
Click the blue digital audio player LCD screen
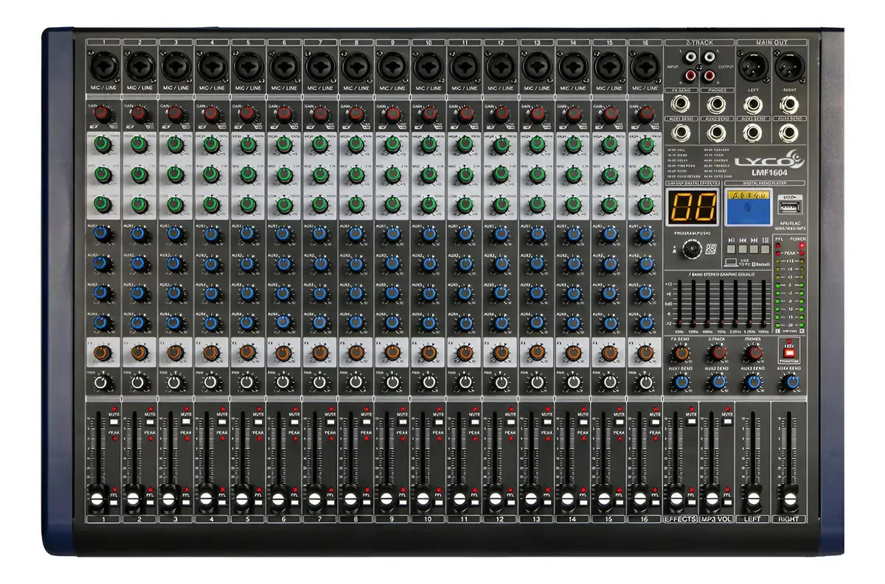click(x=748, y=207)
